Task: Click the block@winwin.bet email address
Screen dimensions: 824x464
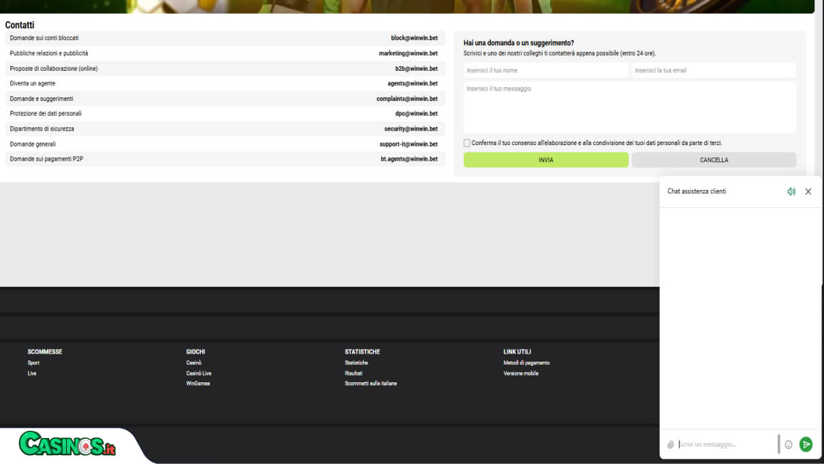Action: coord(414,38)
